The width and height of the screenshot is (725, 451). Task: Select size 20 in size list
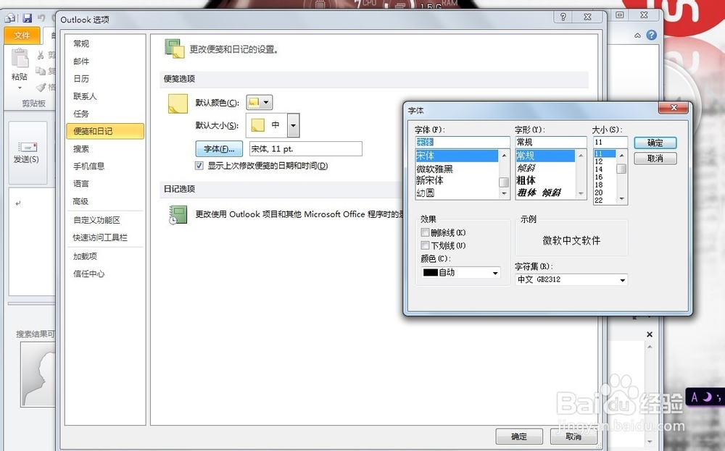605,193
